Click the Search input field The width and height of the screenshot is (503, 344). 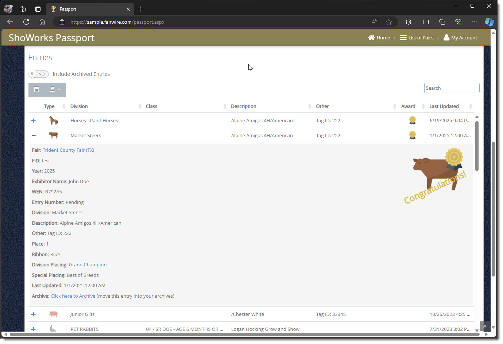point(451,88)
